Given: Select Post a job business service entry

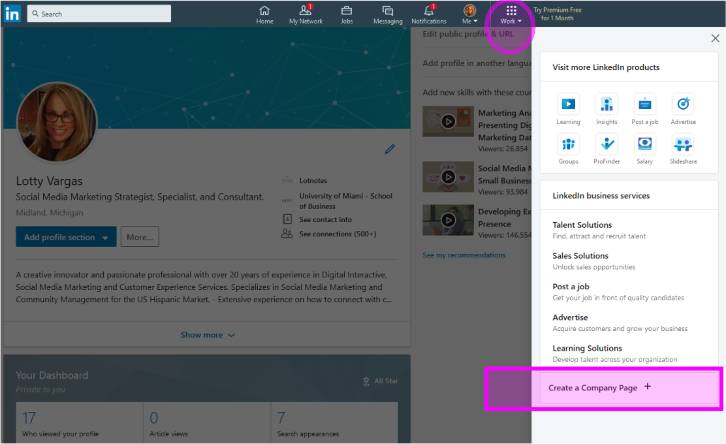Looking at the screenshot, I should point(618,292).
